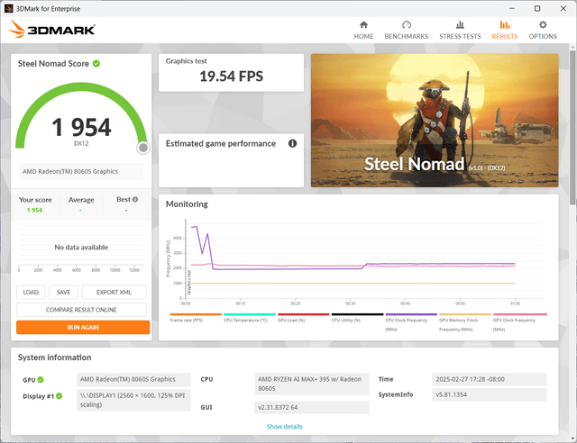Toggle CPU Utility (%) legend swatch
This screenshot has height=443, width=577.
tap(357, 314)
